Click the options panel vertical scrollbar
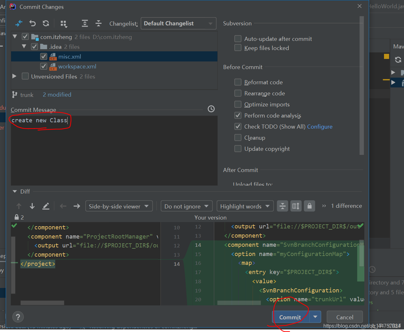This screenshot has height=332, width=404. click(361, 86)
